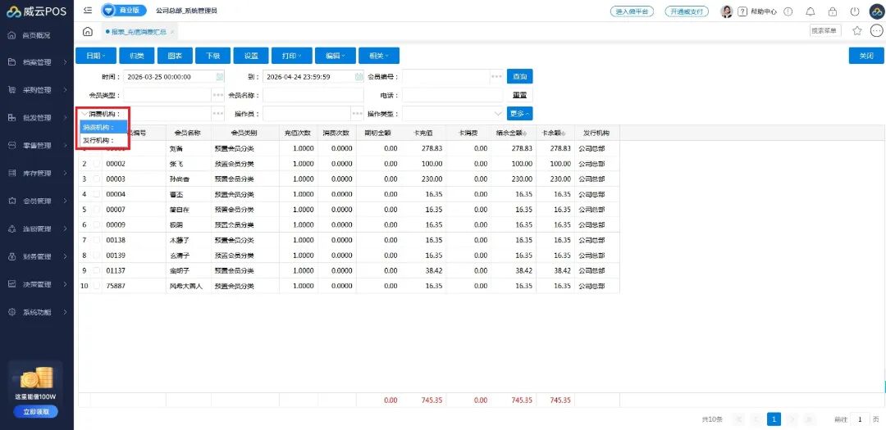Open the calendar picker for the start time

(x=220, y=77)
